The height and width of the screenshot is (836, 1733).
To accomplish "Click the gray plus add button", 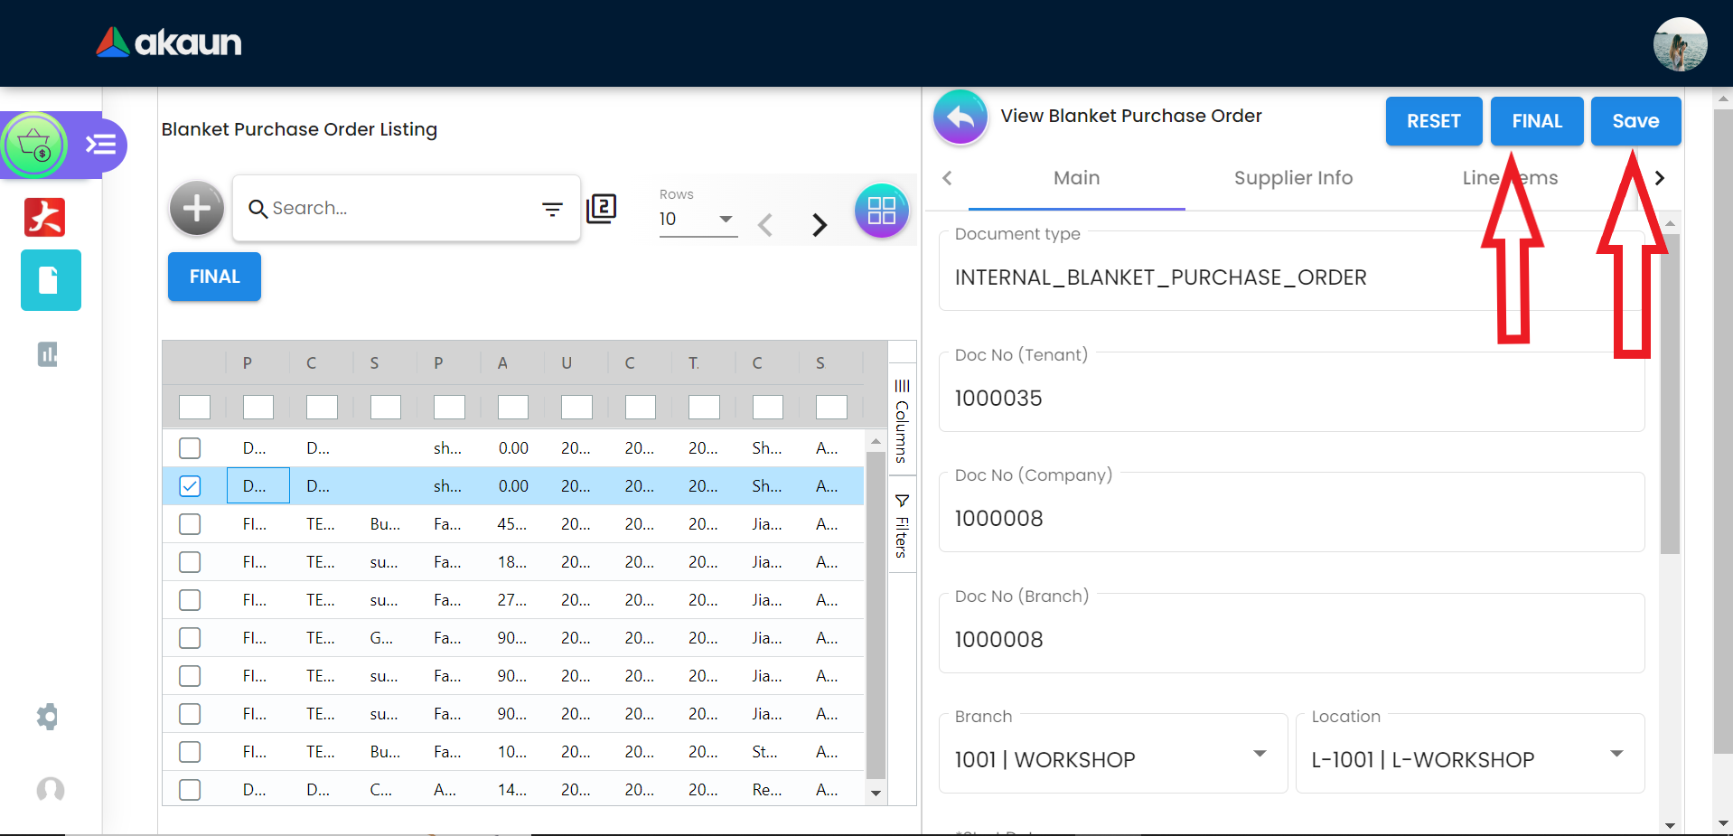I will (x=196, y=208).
